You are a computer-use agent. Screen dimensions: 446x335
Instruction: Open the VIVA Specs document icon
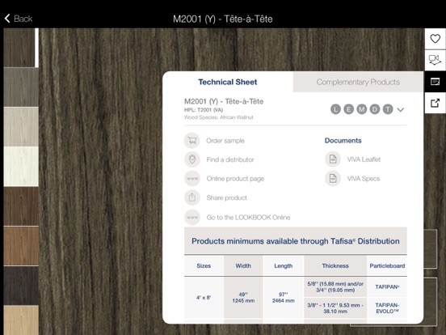333,179
